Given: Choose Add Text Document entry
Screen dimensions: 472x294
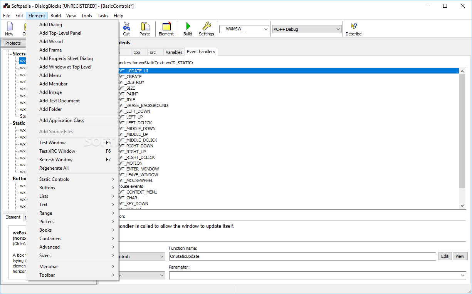Looking at the screenshot, I should pos(72,101).
